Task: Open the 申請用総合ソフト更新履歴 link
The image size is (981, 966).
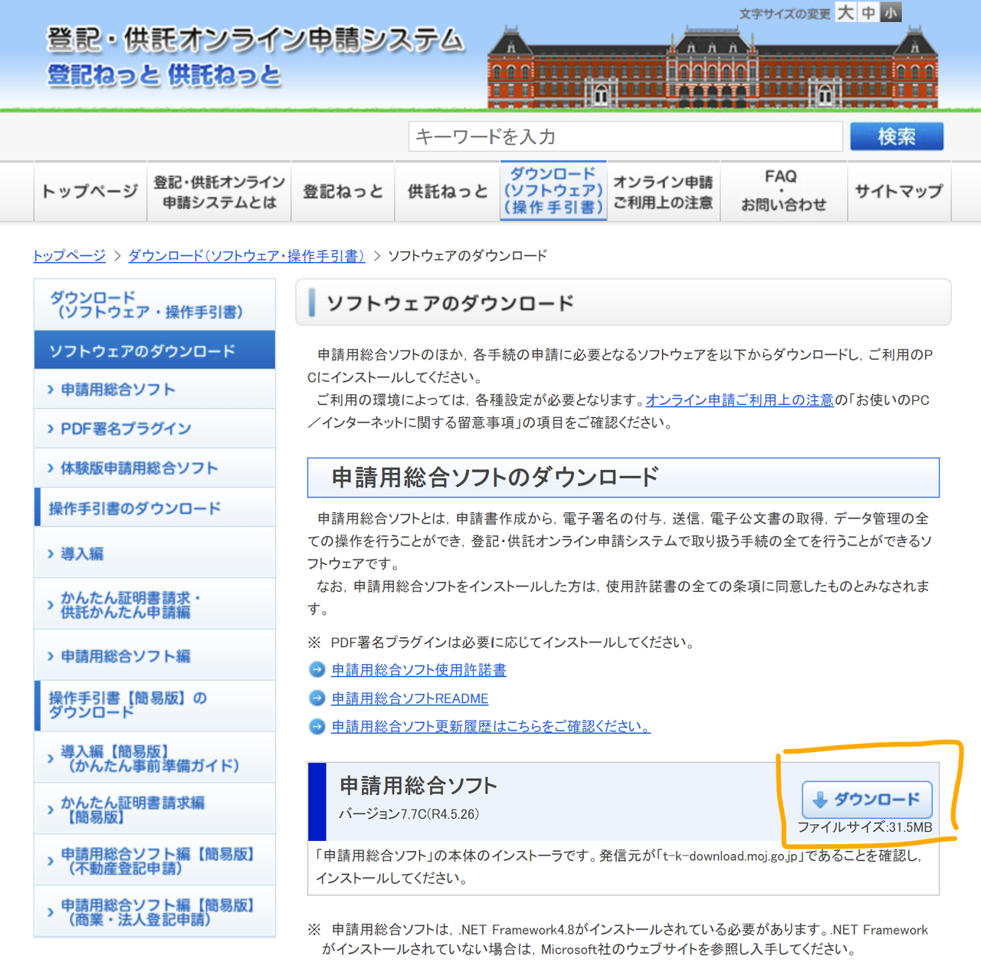Action: point(490,727)
